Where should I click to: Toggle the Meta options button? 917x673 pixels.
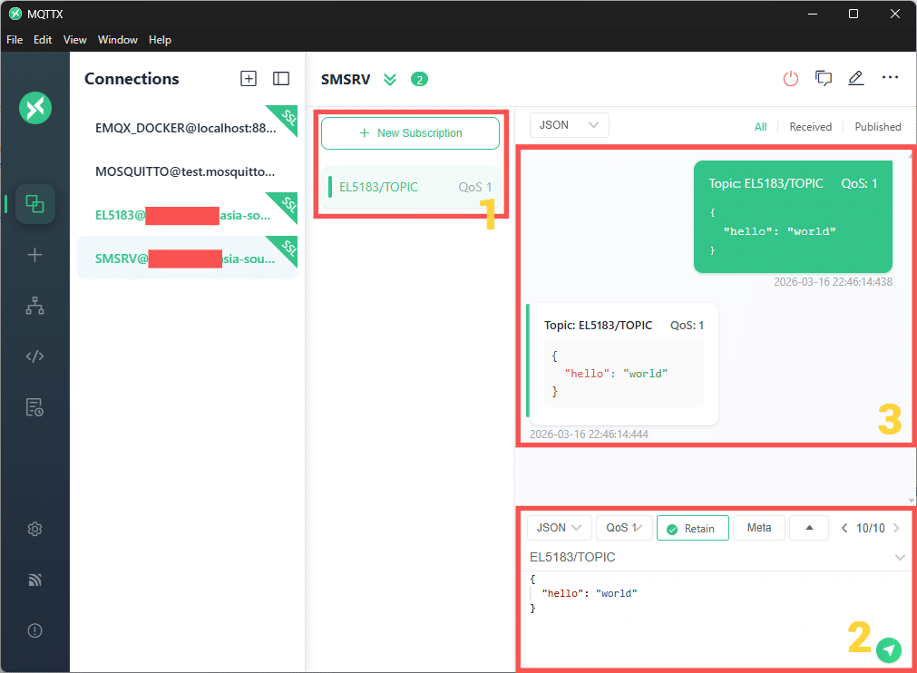point(758,527)
